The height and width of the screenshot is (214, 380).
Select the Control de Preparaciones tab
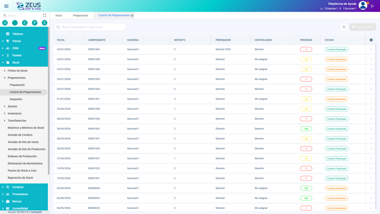114,15
